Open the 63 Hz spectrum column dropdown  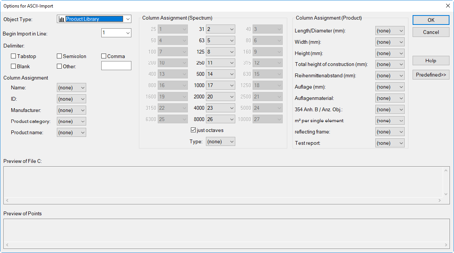coord(221,40)
